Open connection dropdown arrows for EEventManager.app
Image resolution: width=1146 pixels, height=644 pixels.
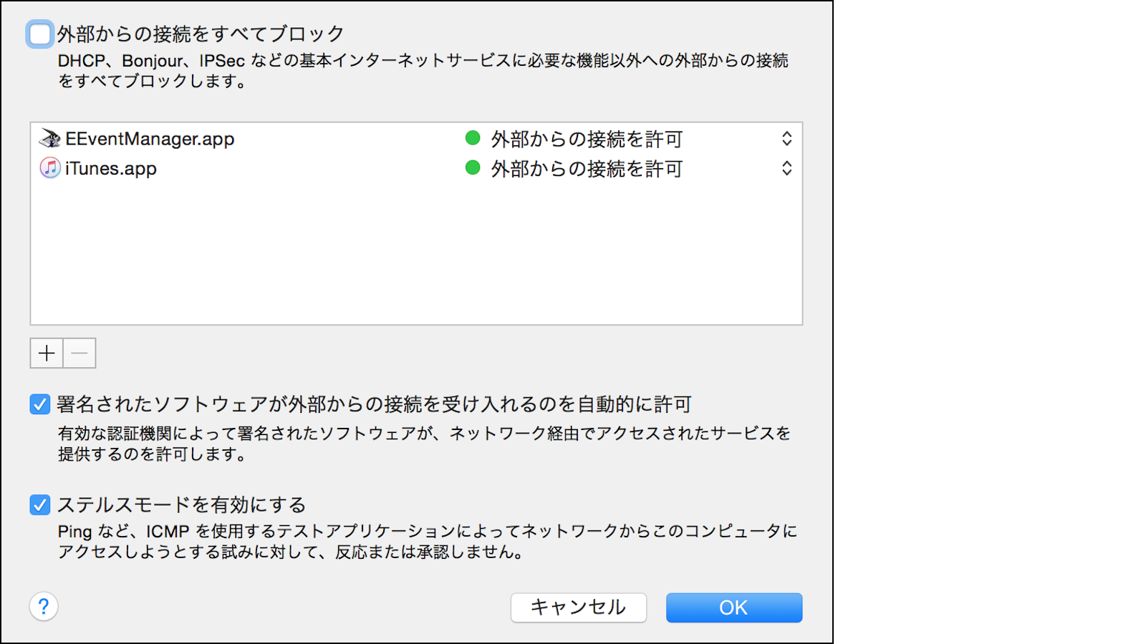(x=786, y=139)
